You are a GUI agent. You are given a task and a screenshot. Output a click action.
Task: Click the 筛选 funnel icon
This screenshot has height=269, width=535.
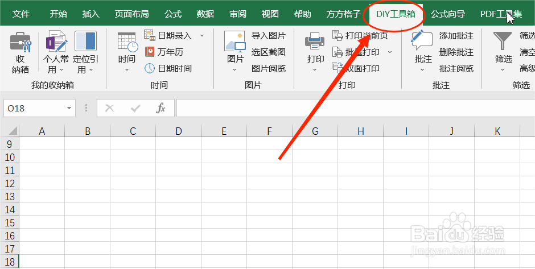[x=503, y=41]
